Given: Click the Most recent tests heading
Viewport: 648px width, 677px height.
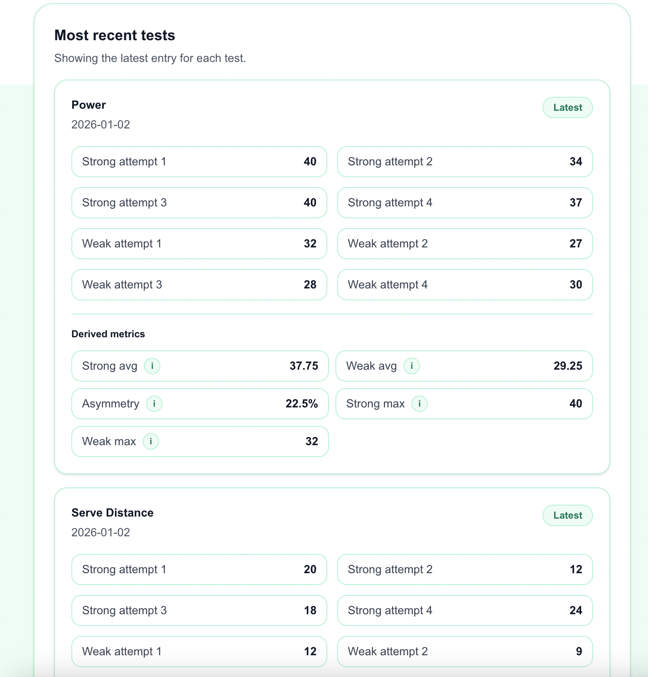Looking at the screenshot, I should (115, 35).
